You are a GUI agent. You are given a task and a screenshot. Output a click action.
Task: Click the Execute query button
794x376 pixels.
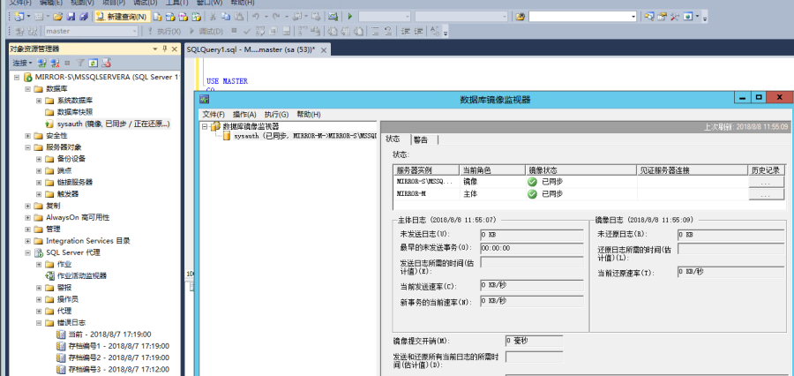point(165,31)
